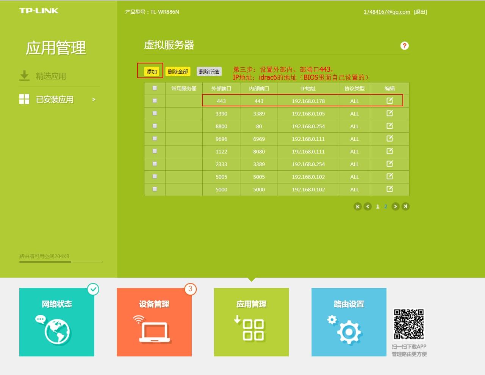Viewport: 485px width, 375px height.
Task: Click the IP 192.168.0.178 cell
Action: click(x=308, y=101)
